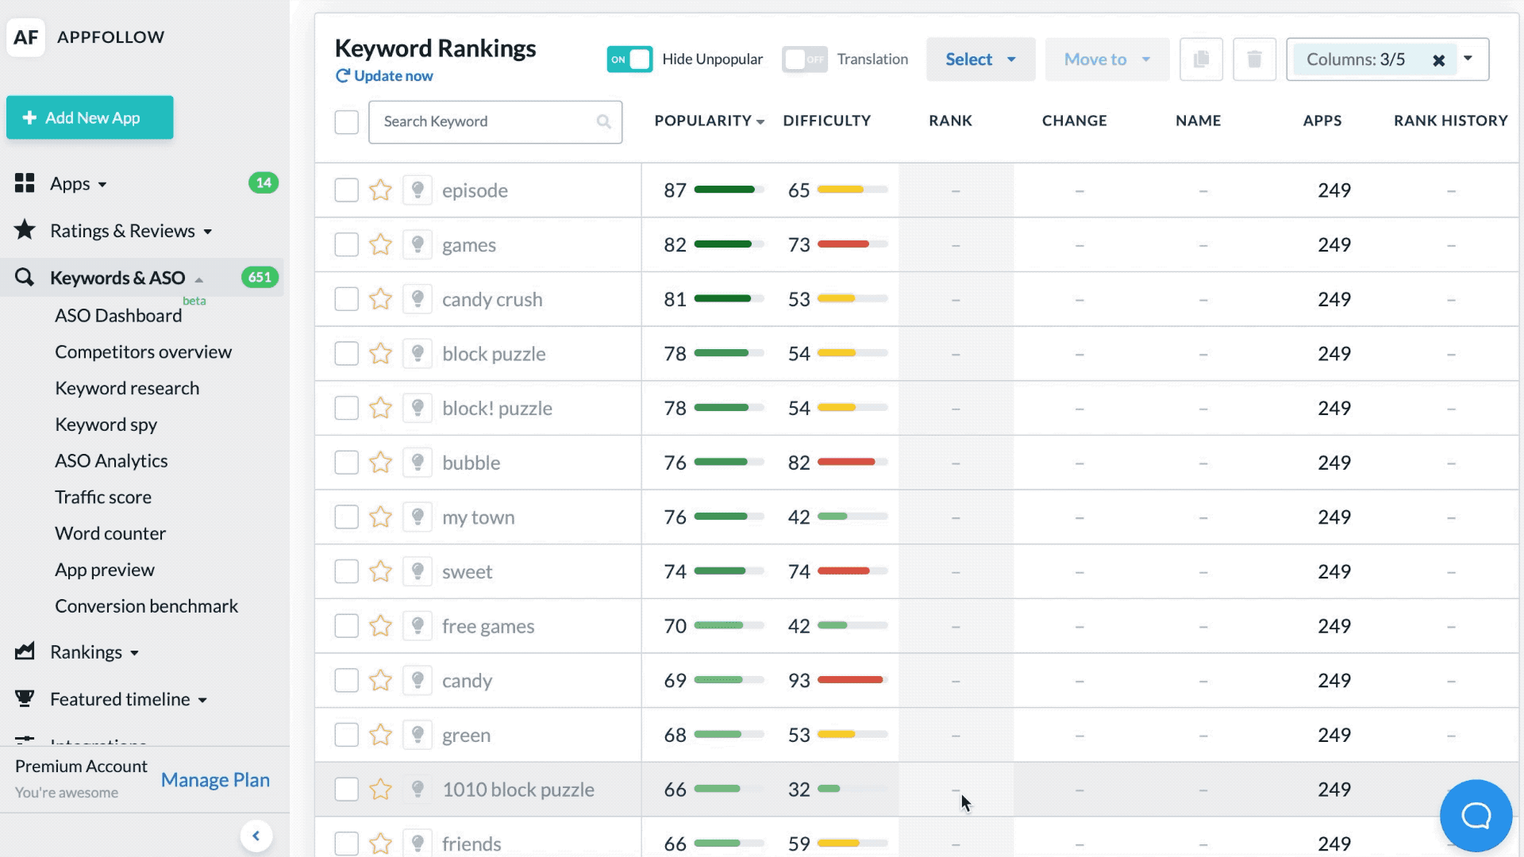The width and height of the screenshot is (1524, 857).
Task: Star the 'episode' keyword as favorite
Action: (380, 190)
